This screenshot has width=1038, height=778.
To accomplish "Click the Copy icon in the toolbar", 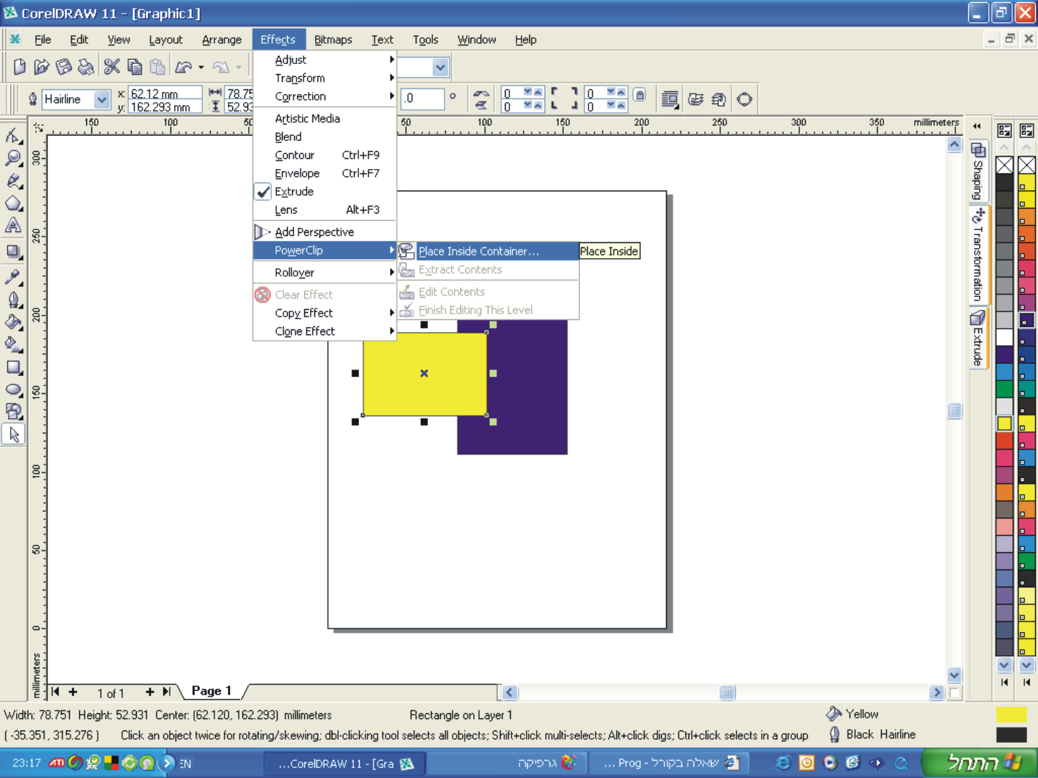I will coord(135,67).
